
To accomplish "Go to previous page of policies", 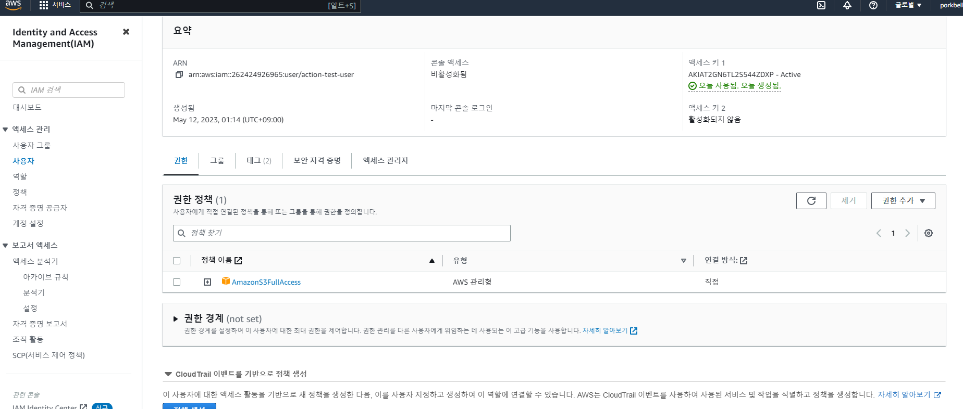I will point(879,233).
